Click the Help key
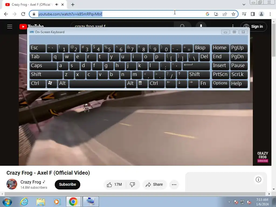This screenshot has height=207, width=276. pos(239,84)
